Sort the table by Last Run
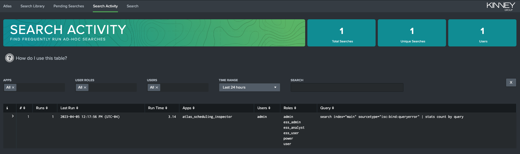 tap(69, 108)
